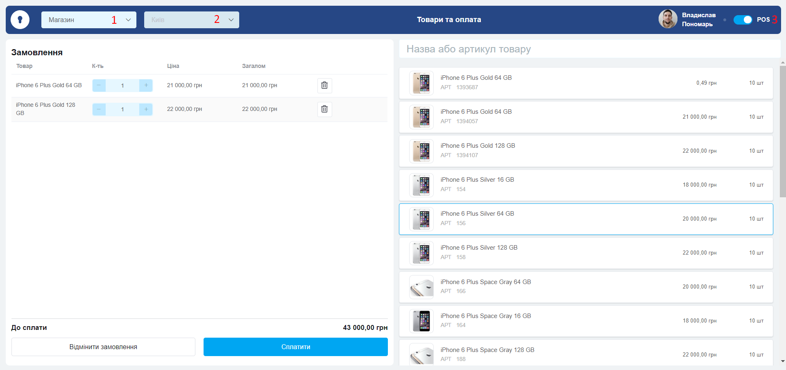Open the Магазин dropdown
Viewport: 786px width, 370px height.
click(88, 20)
